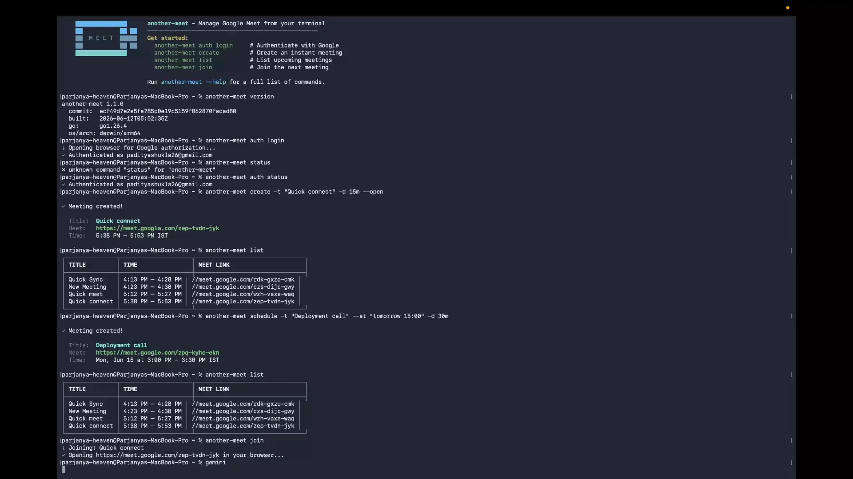Viewport: 853px width, 479px height.
Task: Click 'another-meet create' in Get started
Action: 187,53
